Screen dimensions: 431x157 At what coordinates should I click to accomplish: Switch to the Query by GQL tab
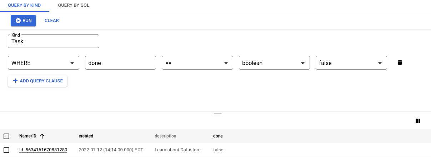tap(74, 6)
